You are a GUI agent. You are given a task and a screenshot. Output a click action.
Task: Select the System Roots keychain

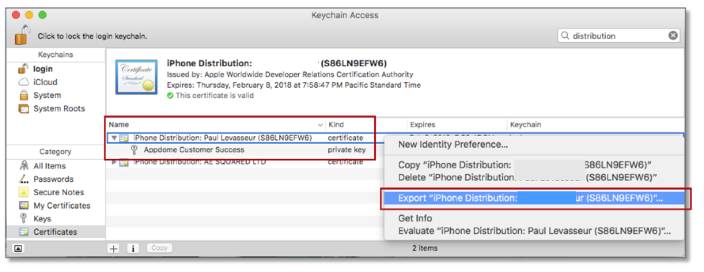pos(58,108)
